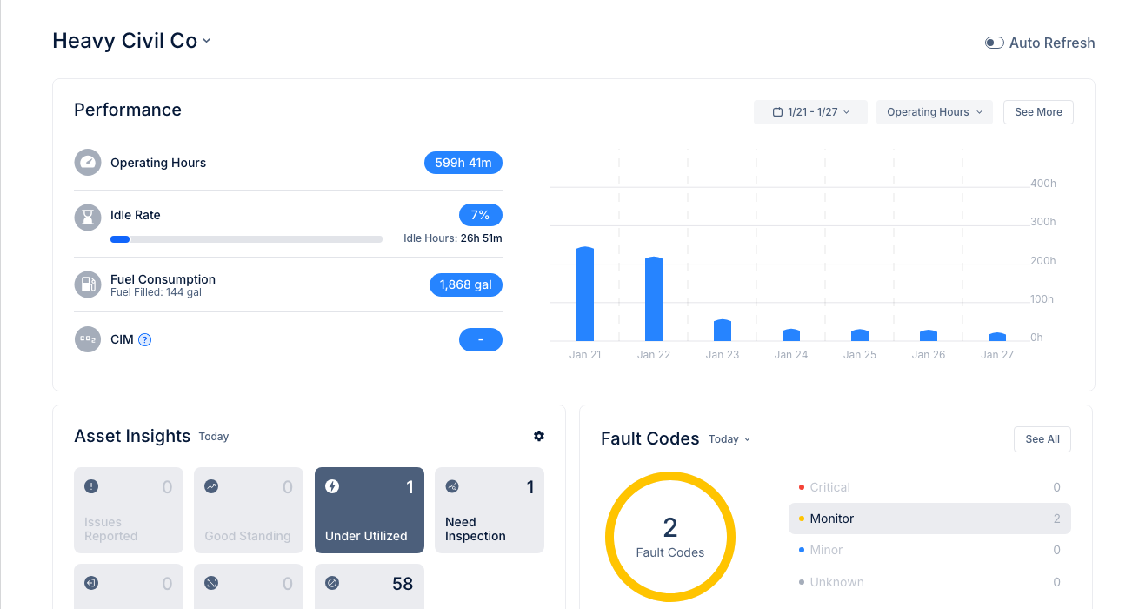Select the Minor fault severity row
Image resolution: width=1139 pixels, height=609 pixels.
(929, 550)
